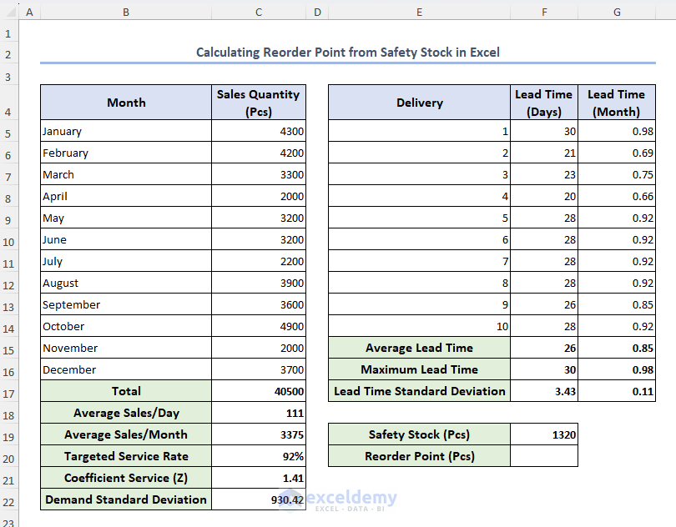Select the 'February' cell

click(x=126, y=153)
